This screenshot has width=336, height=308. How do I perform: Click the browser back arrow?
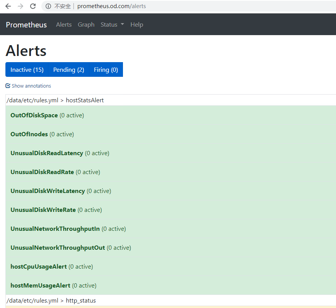coord(8,6)
